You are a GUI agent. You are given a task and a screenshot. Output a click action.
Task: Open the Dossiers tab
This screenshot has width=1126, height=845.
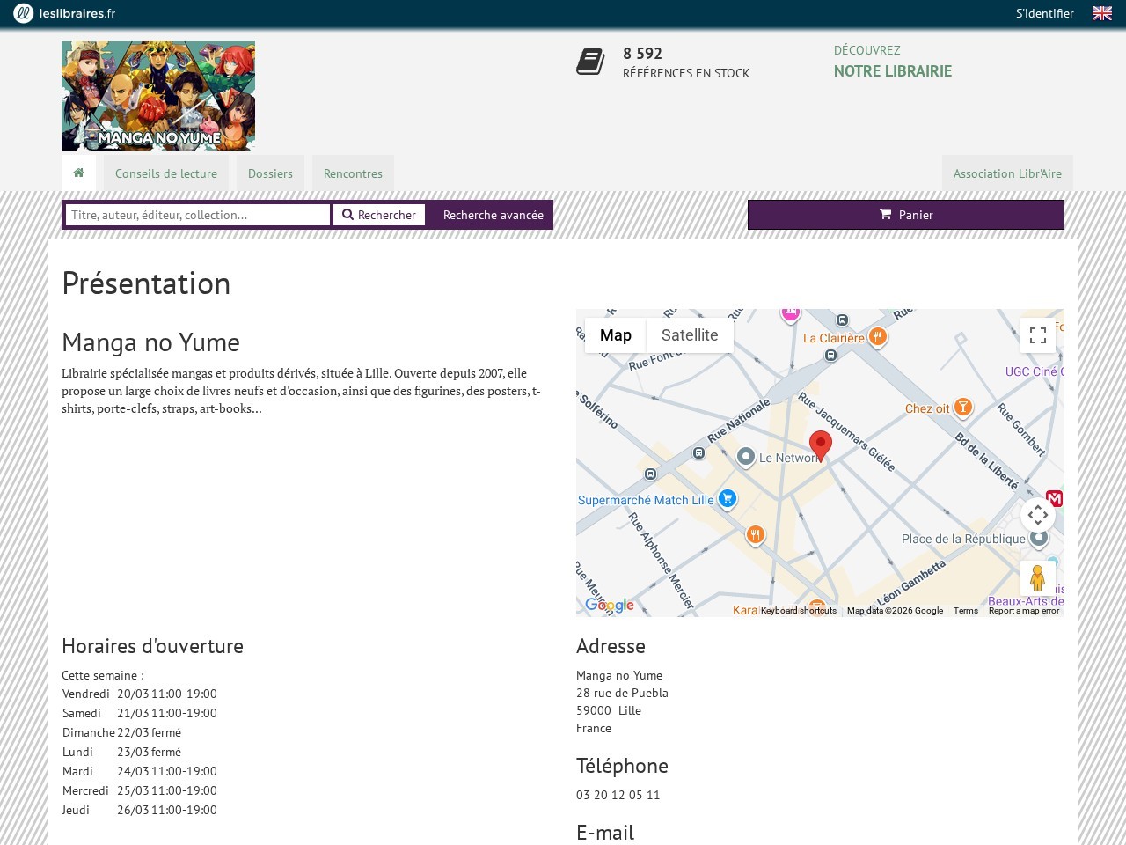click(x=270, y=173)
